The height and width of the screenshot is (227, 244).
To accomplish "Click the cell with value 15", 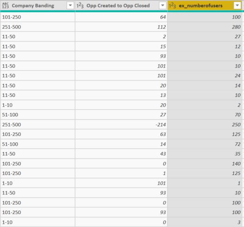I will (x=121, y=47).
